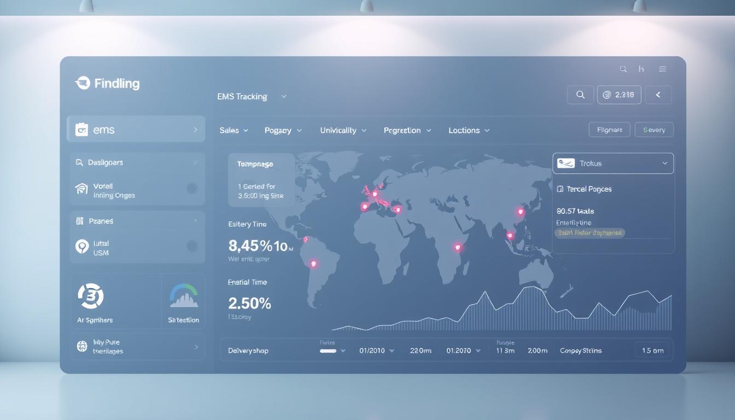Expand the Mly Pure row chevron
The image size is (735, 420).
click(x=196, y=347)
